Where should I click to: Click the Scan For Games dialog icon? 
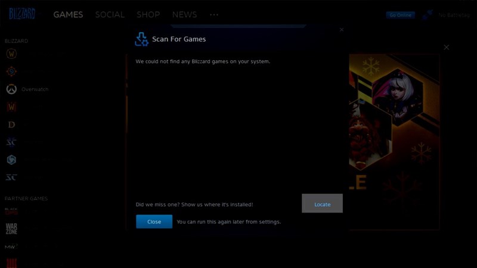(x=141, y=39)
